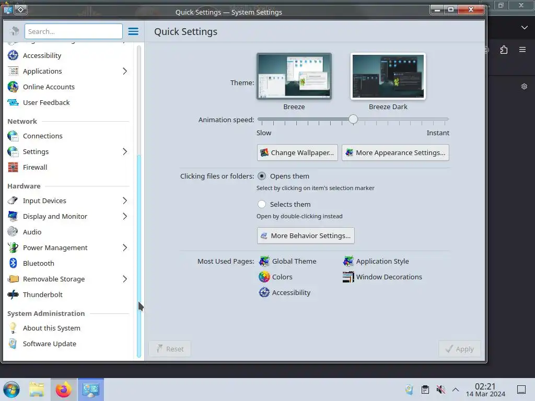Click the gear icon in the Firefox window
Screen dimensions: 535x401
tap(524, 87)
